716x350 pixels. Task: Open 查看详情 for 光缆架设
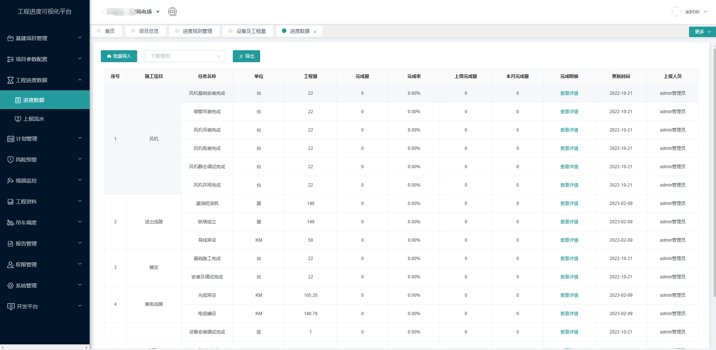click(x=569, y=295)
